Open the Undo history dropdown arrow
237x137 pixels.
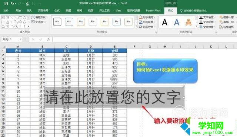[16, 3]
